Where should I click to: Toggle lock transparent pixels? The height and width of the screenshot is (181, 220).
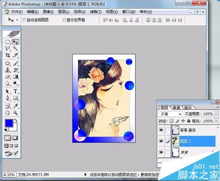(x=171, y=121)
